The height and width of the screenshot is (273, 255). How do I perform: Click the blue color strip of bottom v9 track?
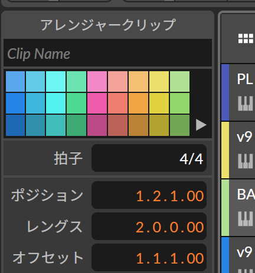(x=225, y=255)
